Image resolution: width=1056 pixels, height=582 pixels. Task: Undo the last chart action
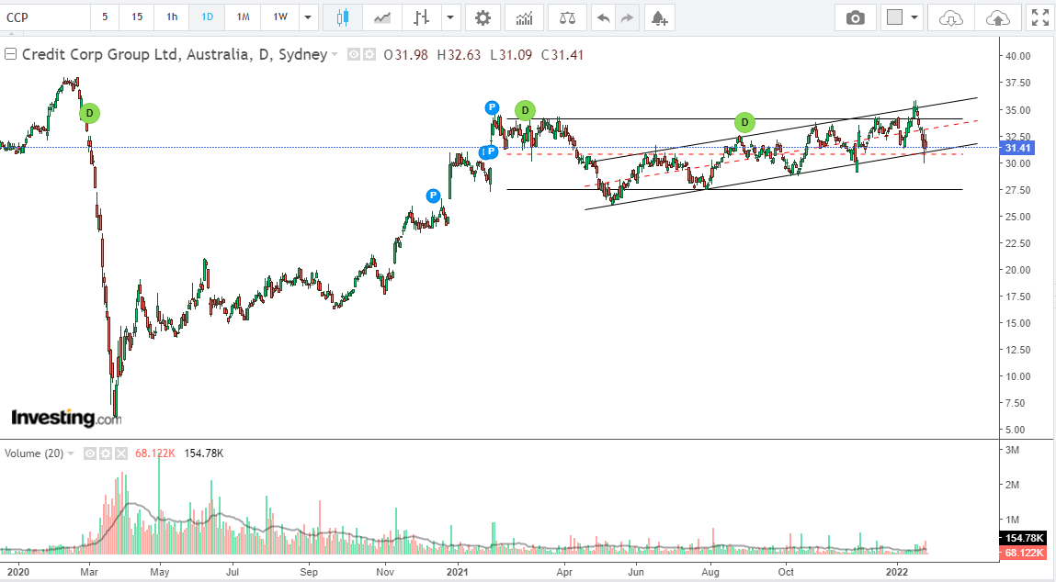click(x=604, y=18)
